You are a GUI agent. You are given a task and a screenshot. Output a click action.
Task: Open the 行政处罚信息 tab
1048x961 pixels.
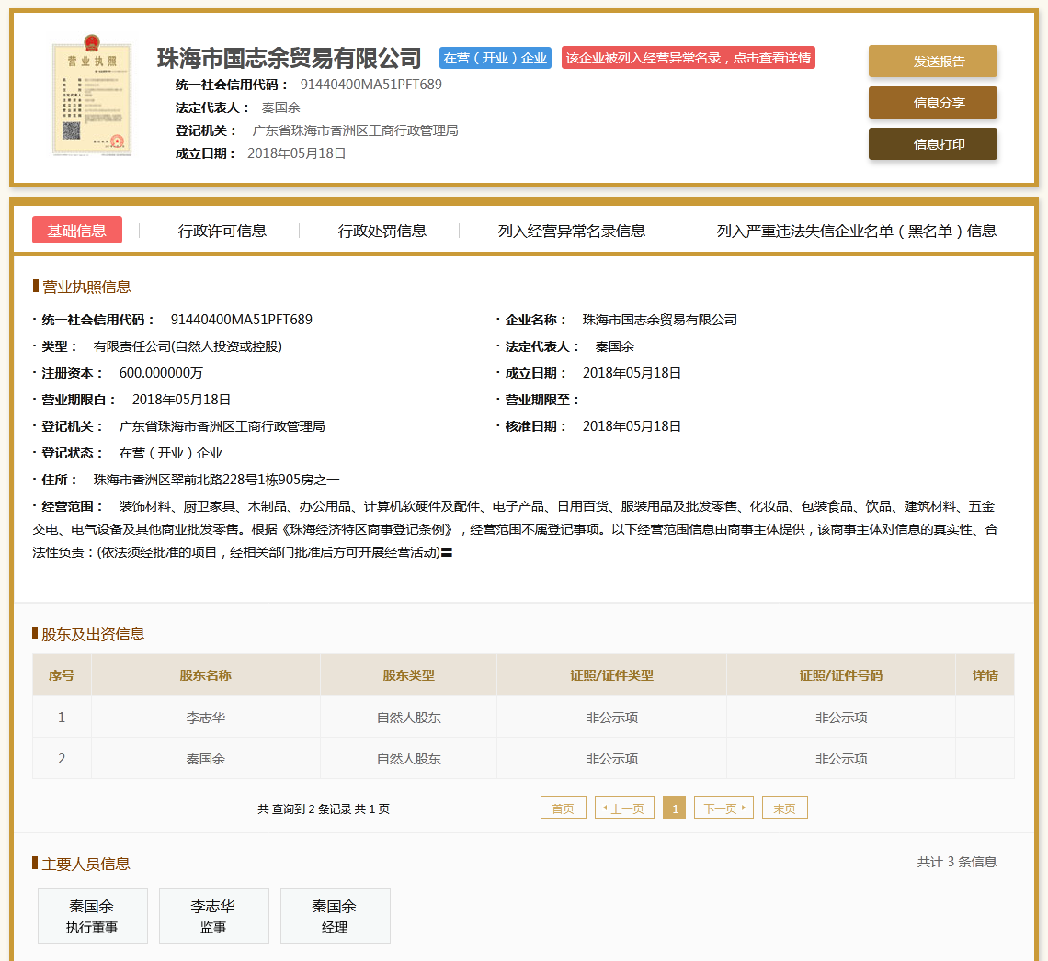pyautogui.click(x=382, y=231)
